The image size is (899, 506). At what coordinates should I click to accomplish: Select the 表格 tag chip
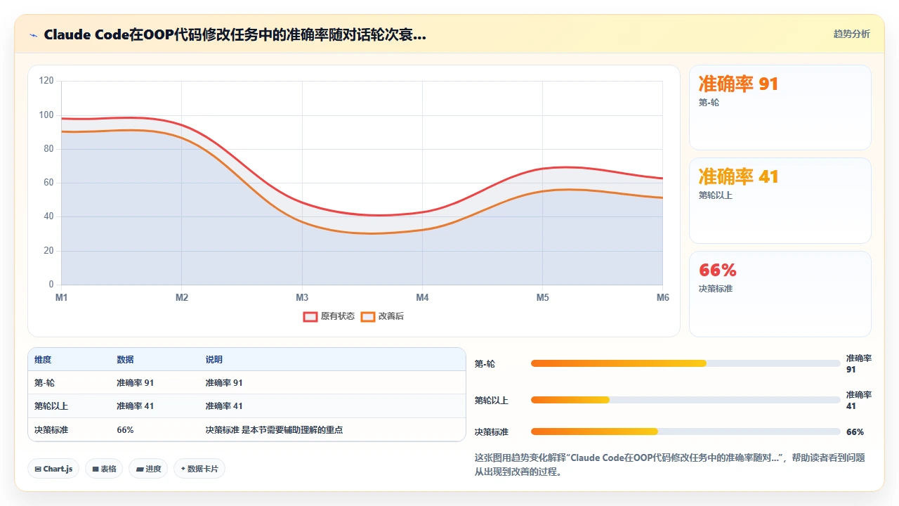coord(104,469)
